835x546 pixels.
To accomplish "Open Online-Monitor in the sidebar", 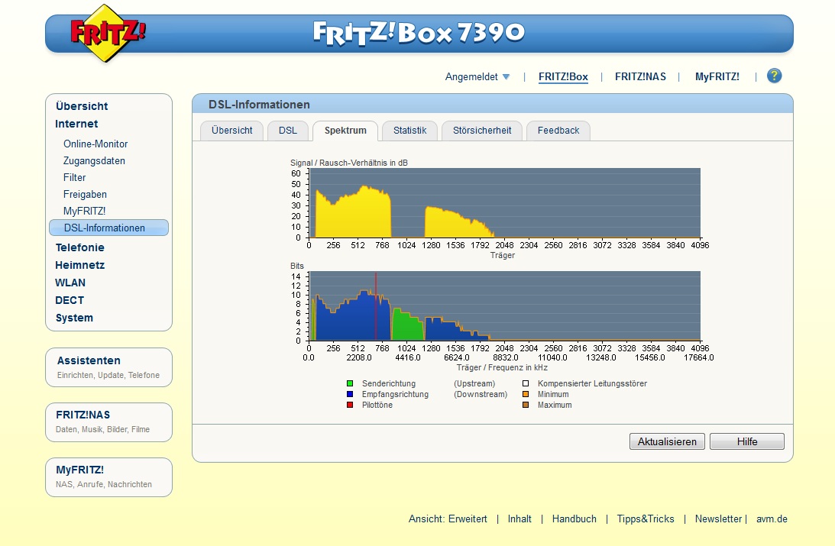I will [95, 144].
